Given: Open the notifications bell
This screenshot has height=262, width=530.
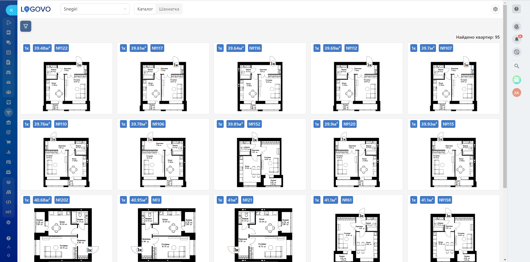Looking at the screenshot, I should 516,39.
